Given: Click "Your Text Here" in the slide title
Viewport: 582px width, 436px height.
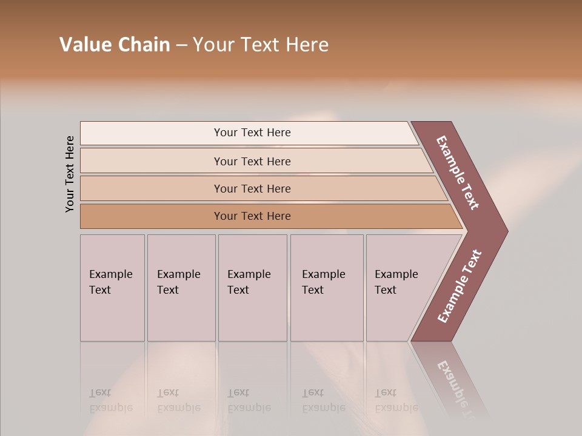Looking at the screenshot, I should click(x=261, y=45).
